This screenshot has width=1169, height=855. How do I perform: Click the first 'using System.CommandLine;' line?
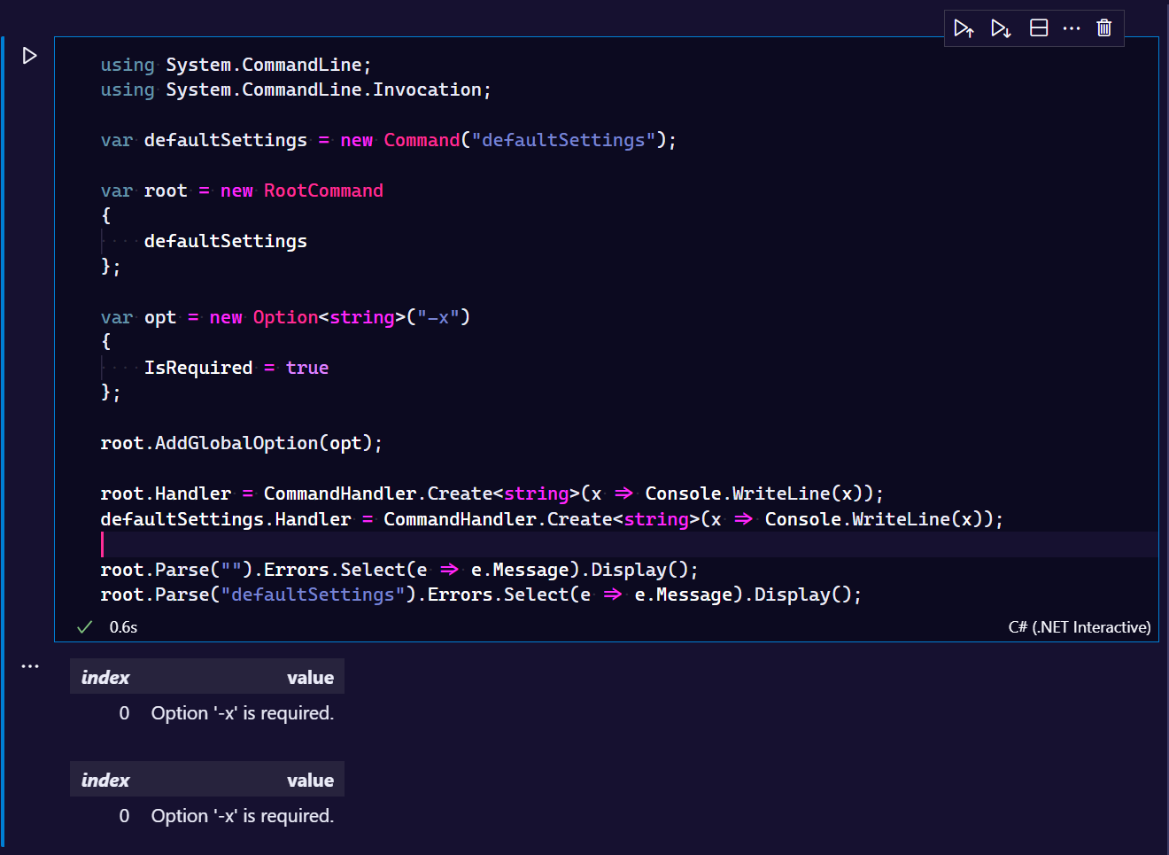(x=236, y=65)
